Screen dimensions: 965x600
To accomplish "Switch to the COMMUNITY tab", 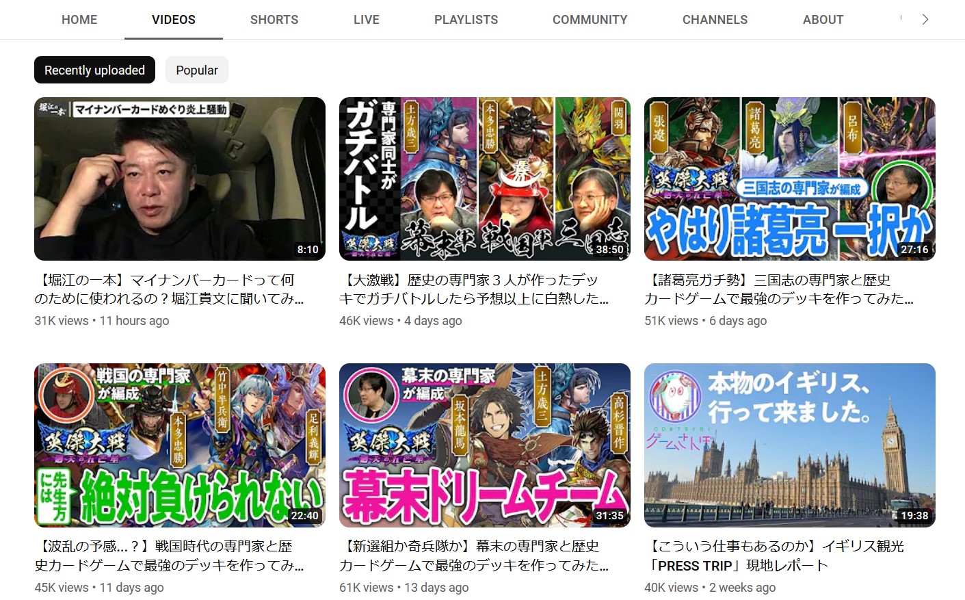I will tap(590, 20).
